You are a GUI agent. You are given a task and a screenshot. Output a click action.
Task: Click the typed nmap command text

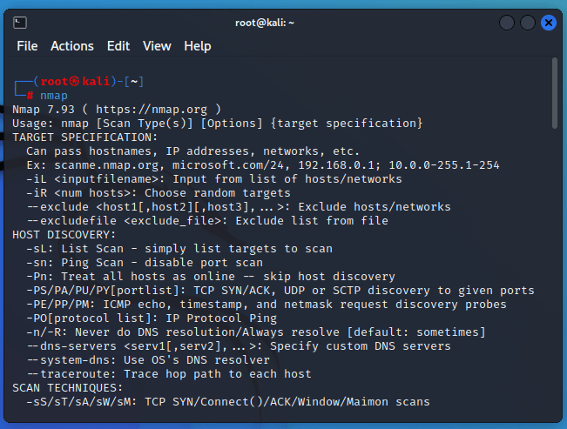click(x=53, y=96)
